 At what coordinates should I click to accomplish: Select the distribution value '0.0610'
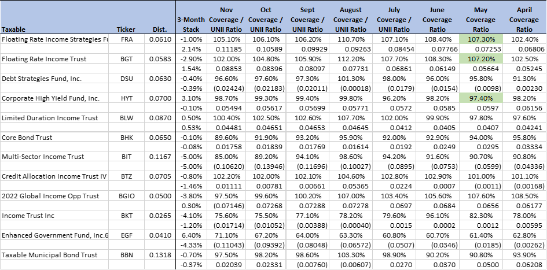[160, 39]
